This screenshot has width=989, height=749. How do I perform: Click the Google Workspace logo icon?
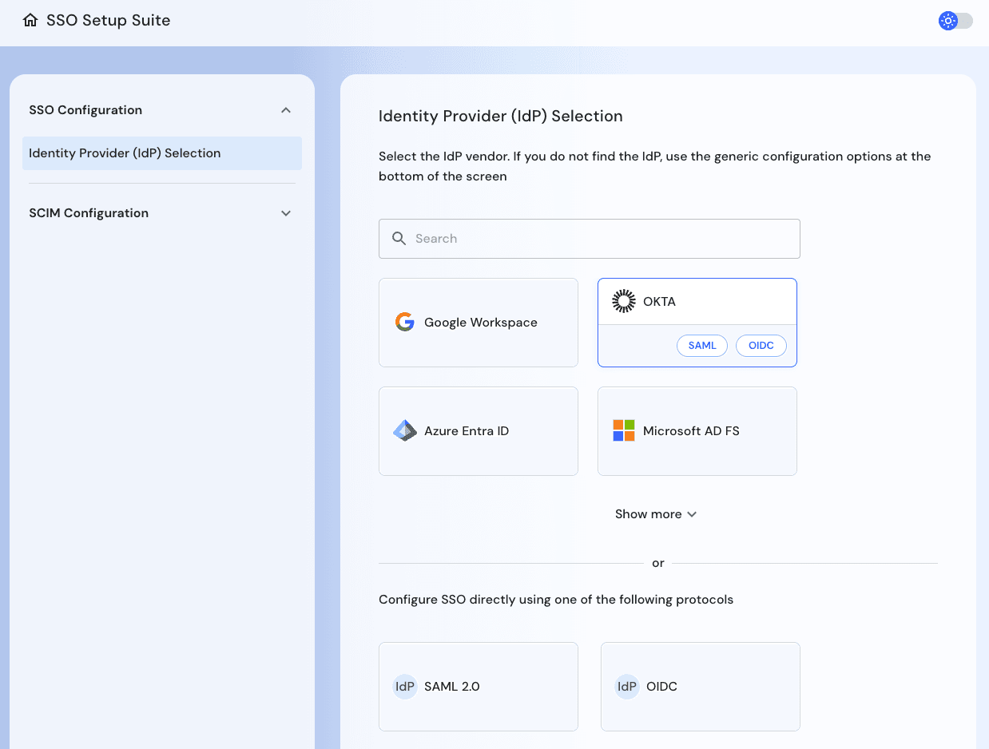tap(404, 322)
